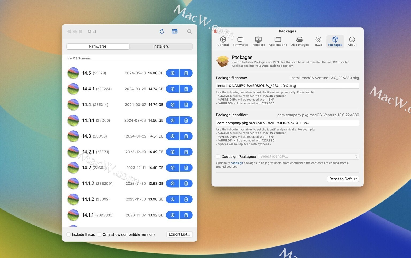
Task: Download macOS 14.3 (23D56) firmware
Action: point(173,136)
